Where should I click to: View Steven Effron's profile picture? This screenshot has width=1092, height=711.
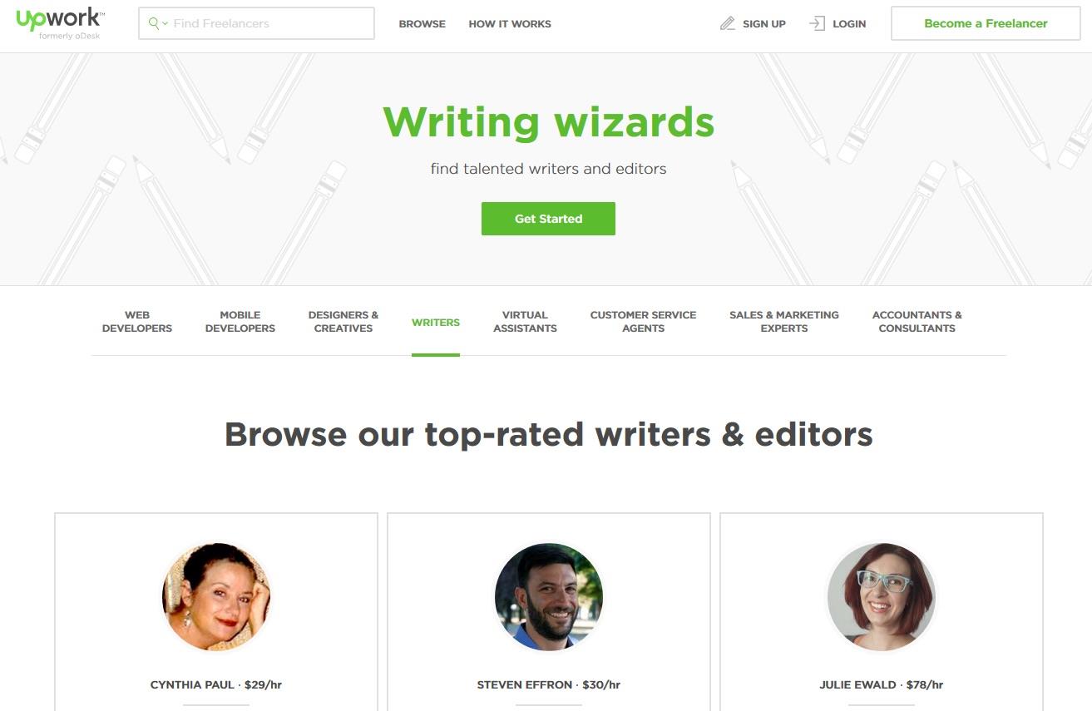(x=549, y=597)
